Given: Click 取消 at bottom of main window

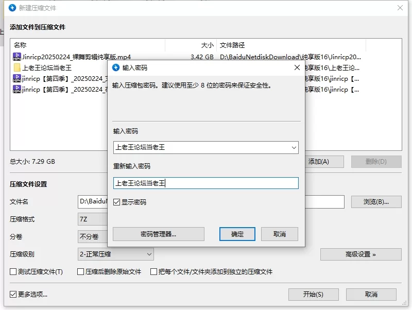Looking at the screenshot, I should pyautogui.click(x=371, y=295).
